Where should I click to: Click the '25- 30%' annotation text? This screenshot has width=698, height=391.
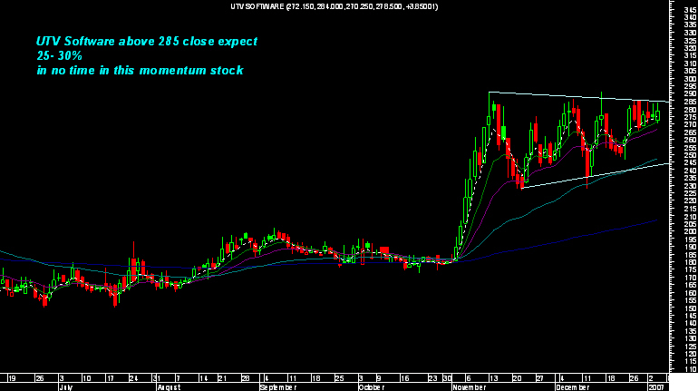(59, 55)
